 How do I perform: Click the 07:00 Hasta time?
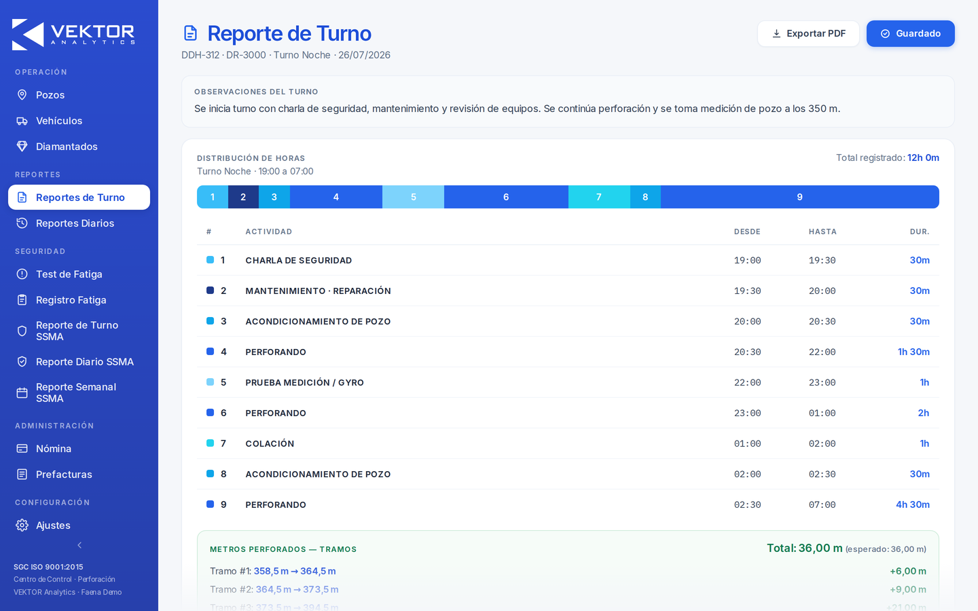coord(822,505)
